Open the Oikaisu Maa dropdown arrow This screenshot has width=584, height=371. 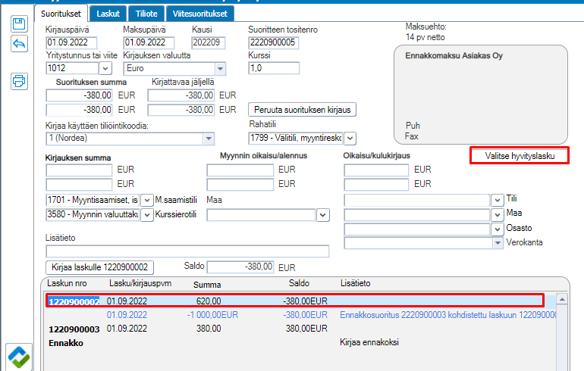(x=498, y=215)
